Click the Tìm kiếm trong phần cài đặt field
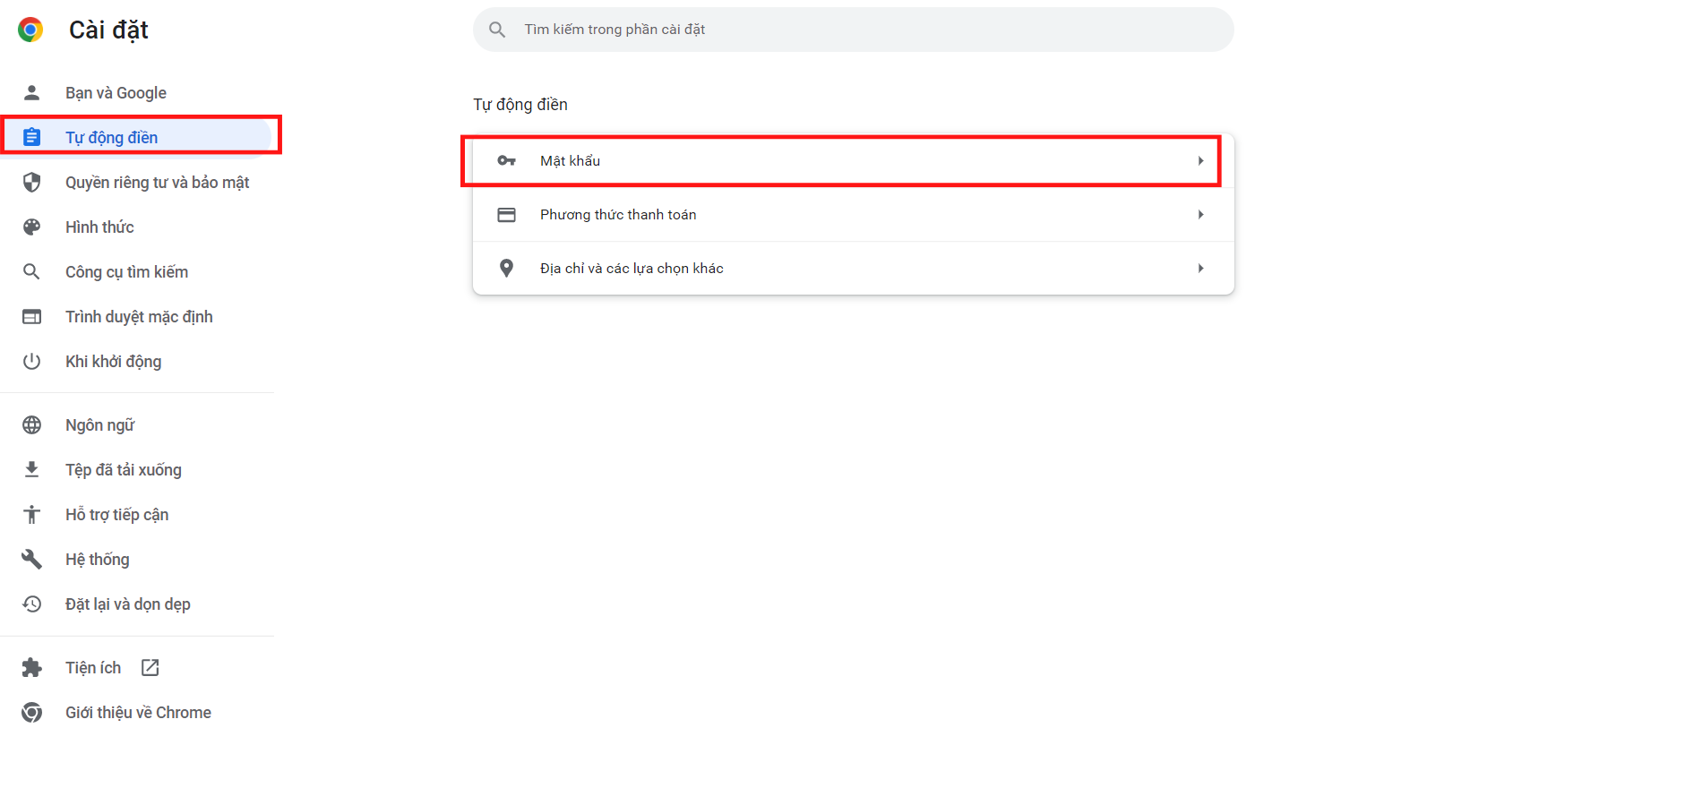Image resolution: width=1693 pixels, height=805 pixels. (853, 30)
